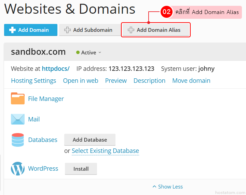246x195 pixels.
Task: Click the sandbox.com domain heading
Action: 38,52
